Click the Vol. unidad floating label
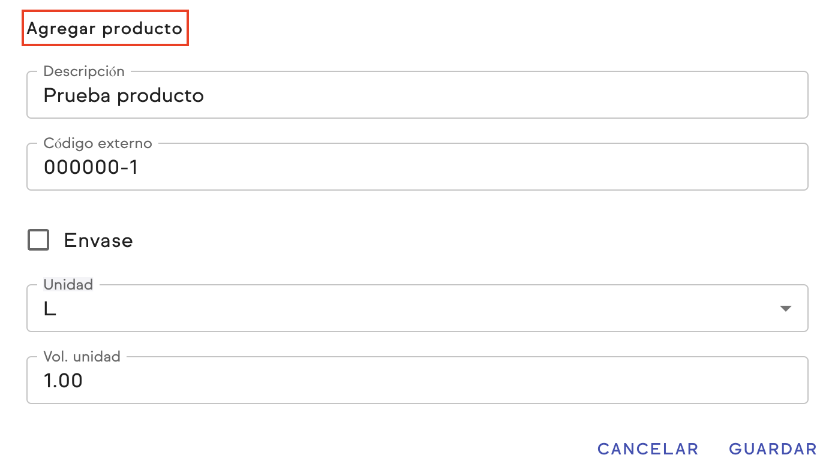835x476 pixels. [82, 357]
